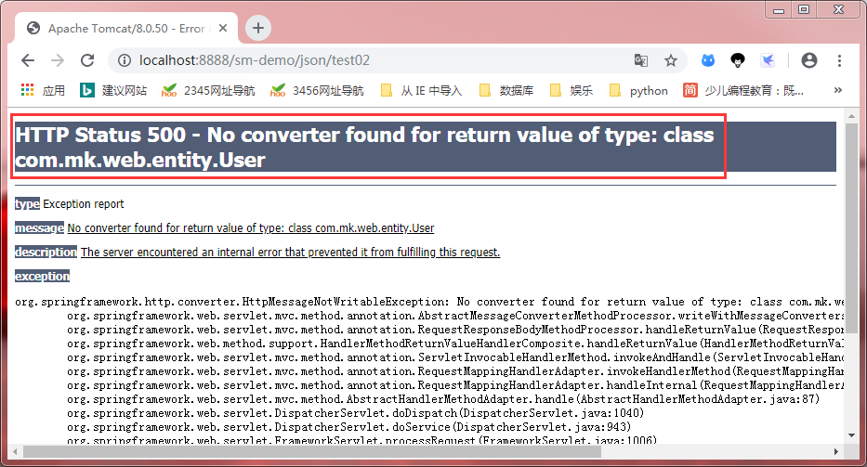867x467 pixels.
Task: Open the Chrome three-dot menu
Action: [x=839, y=60]
